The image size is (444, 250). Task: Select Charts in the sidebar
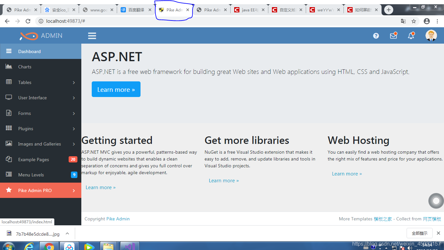pyautogui.click(x=41, y=67)
